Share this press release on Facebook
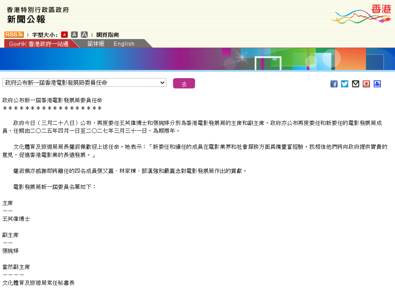The image size is (395, 292). [x=334, y=84]
